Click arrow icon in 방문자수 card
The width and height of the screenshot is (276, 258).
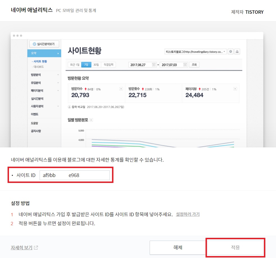pos(121,89)
